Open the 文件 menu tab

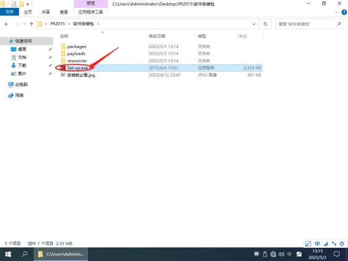pyautogui.click(x=9, y=12)
